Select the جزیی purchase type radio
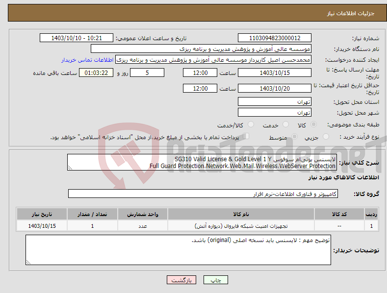 (326, 136)
